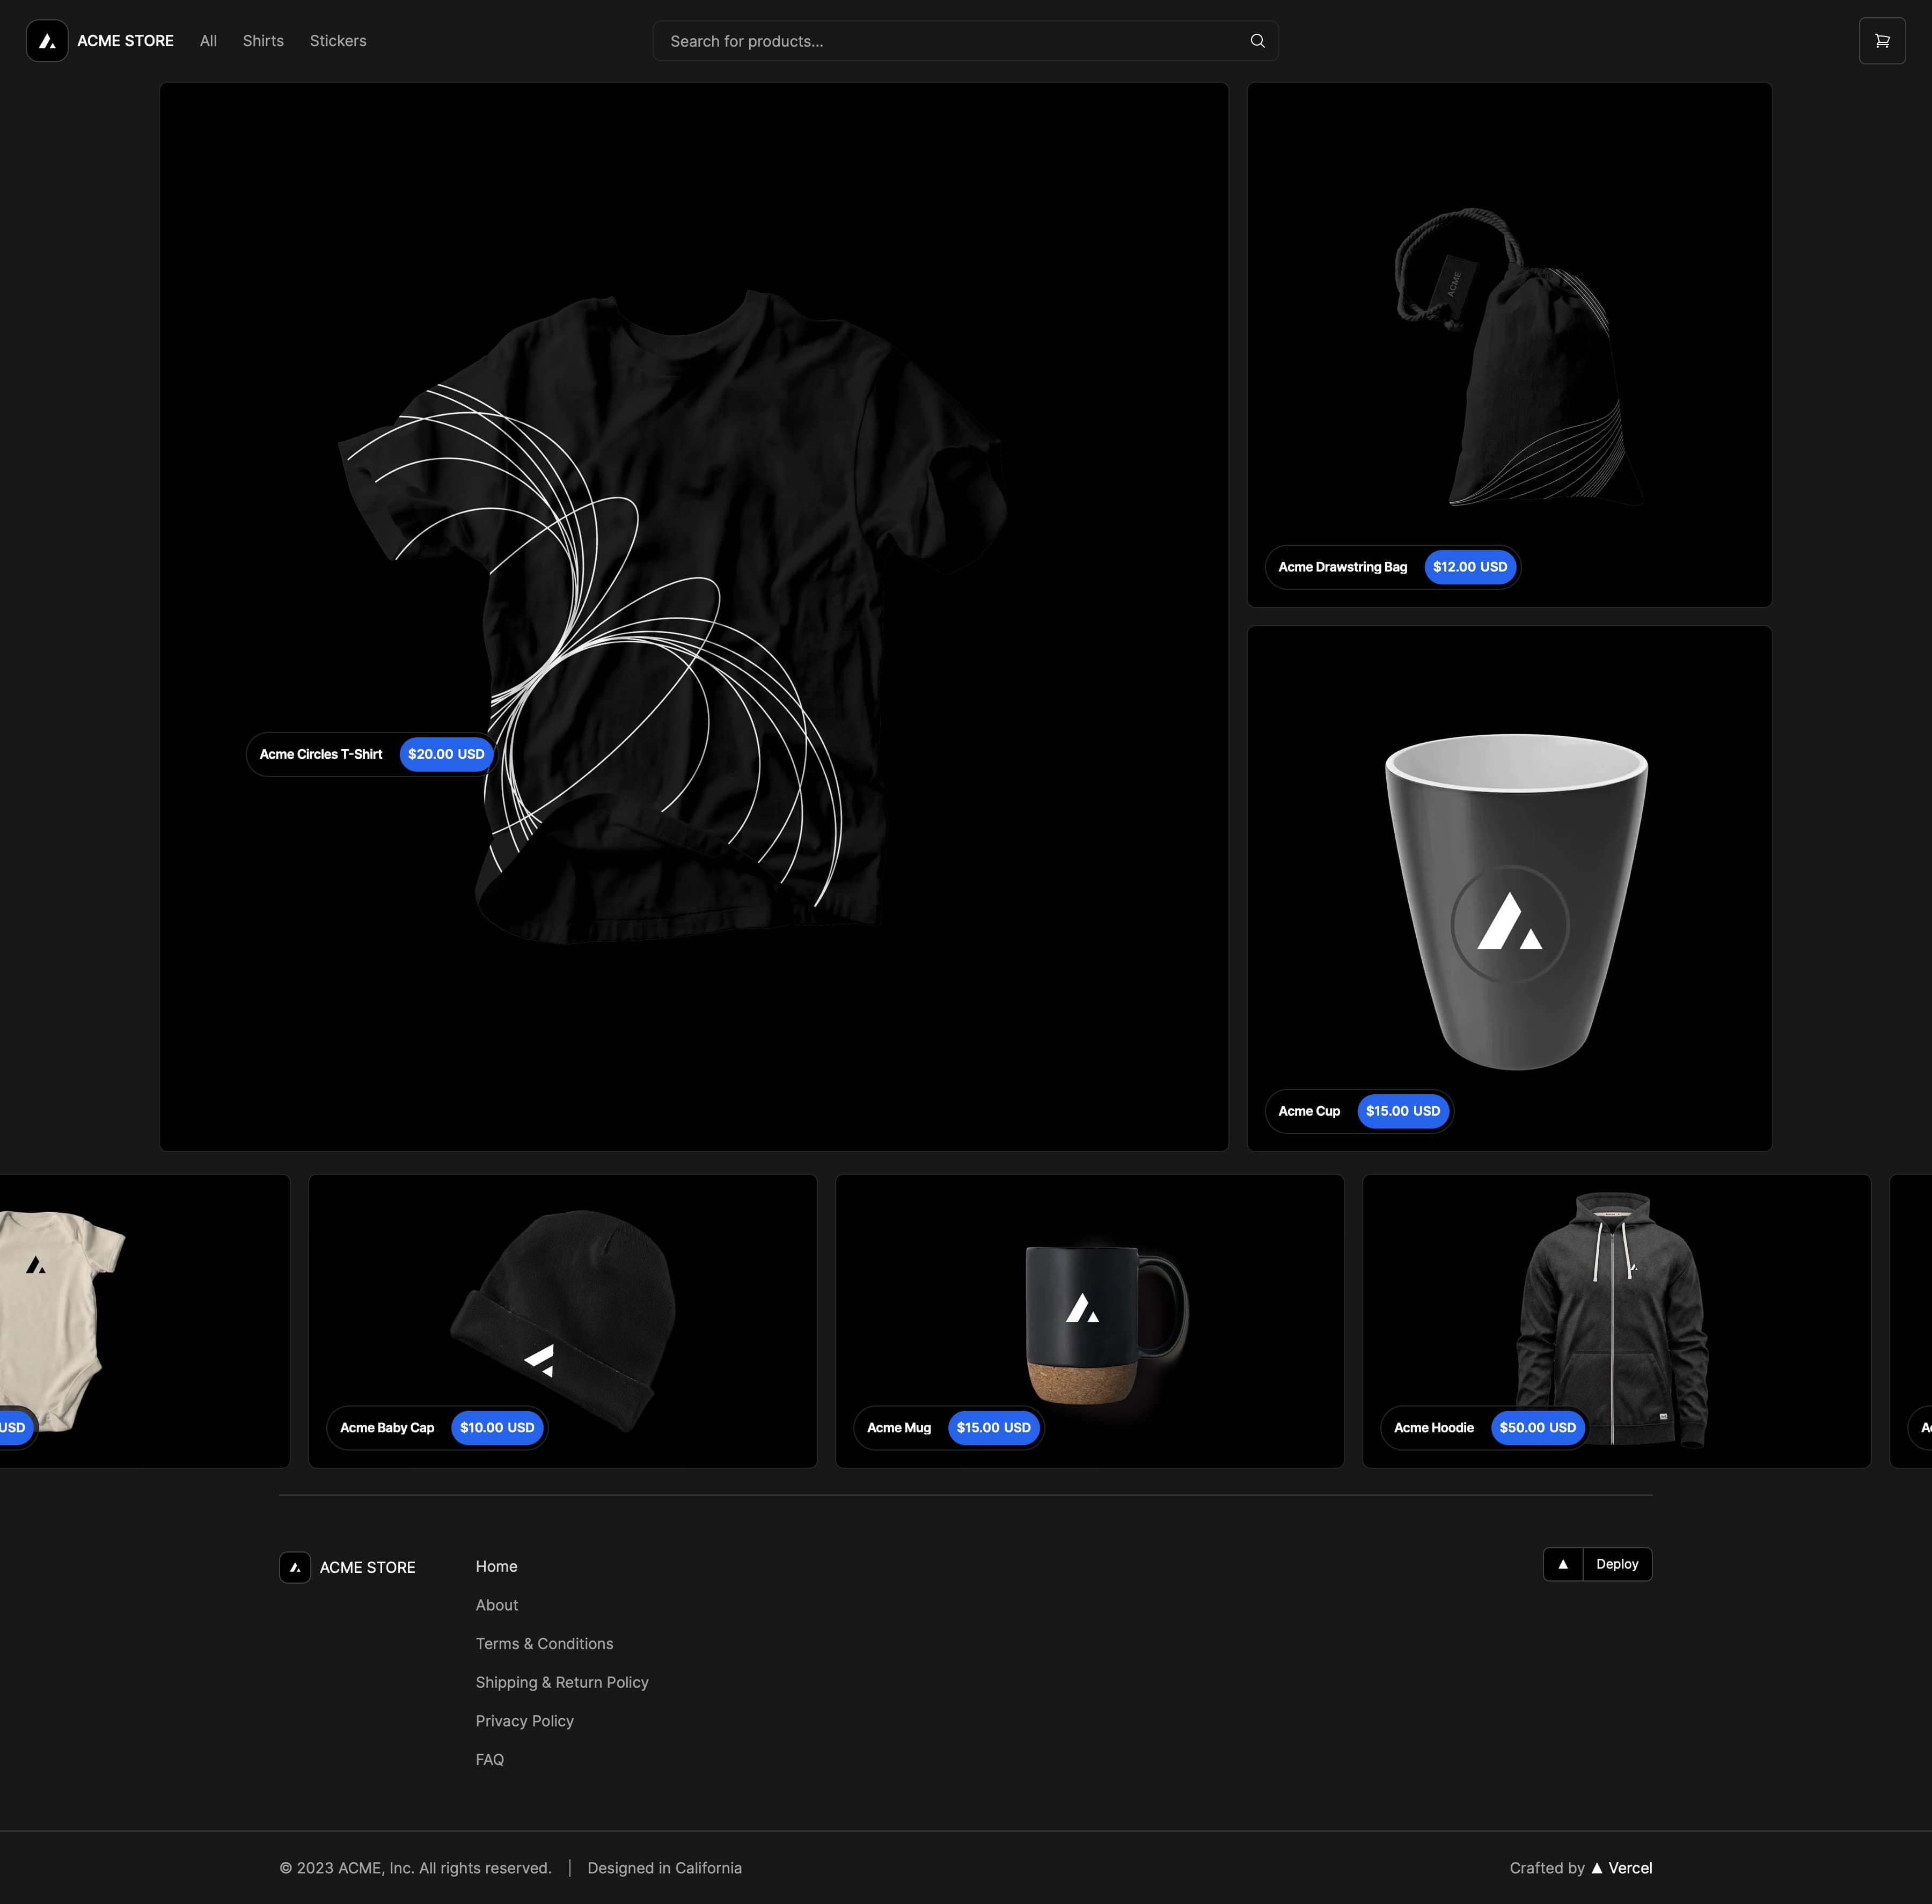Open the Acme Drawstring Bag product image

tap(1509, 345)
